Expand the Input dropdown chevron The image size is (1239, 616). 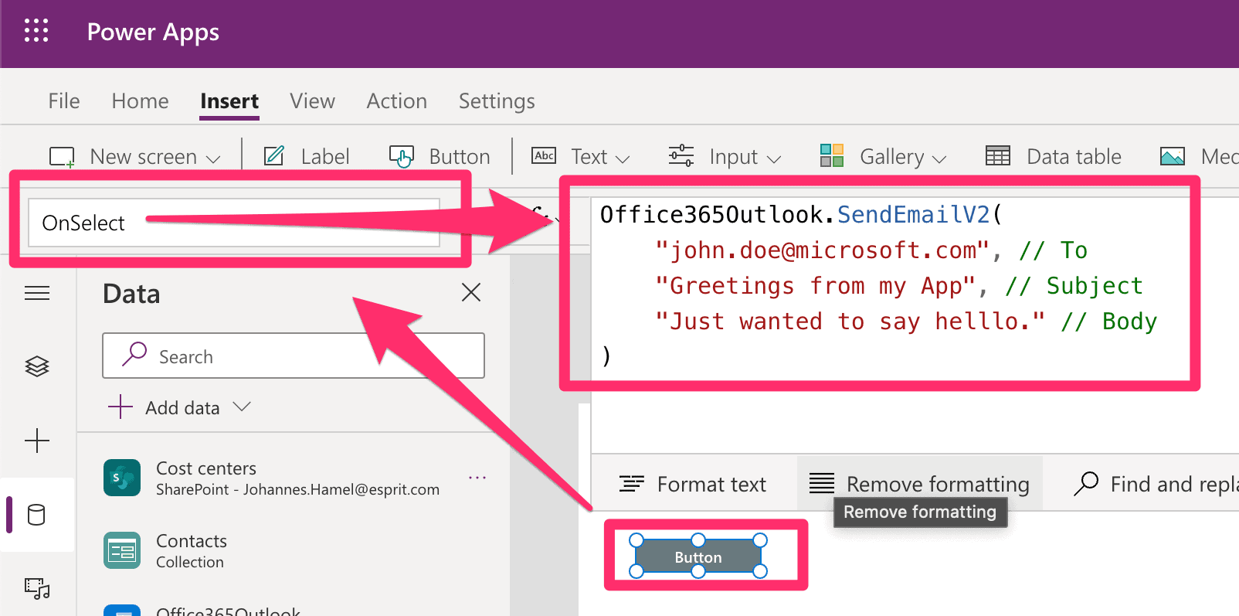pyautogui.click(x=774, y=158)
